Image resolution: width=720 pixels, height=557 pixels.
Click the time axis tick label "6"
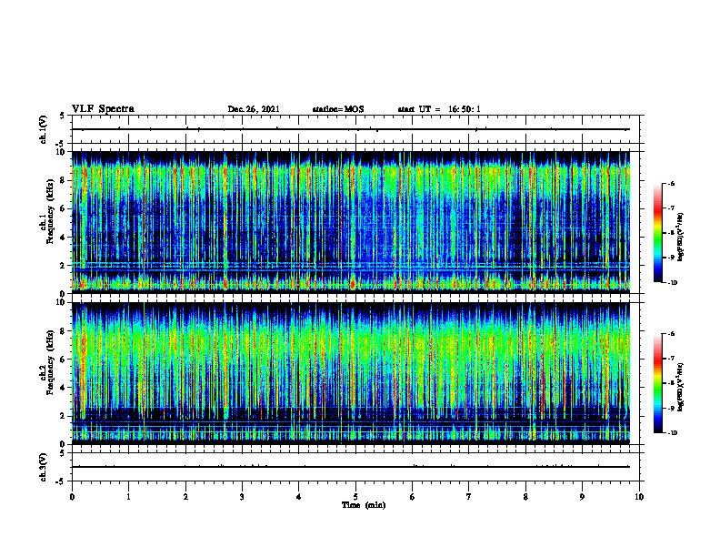pos(413,497)
